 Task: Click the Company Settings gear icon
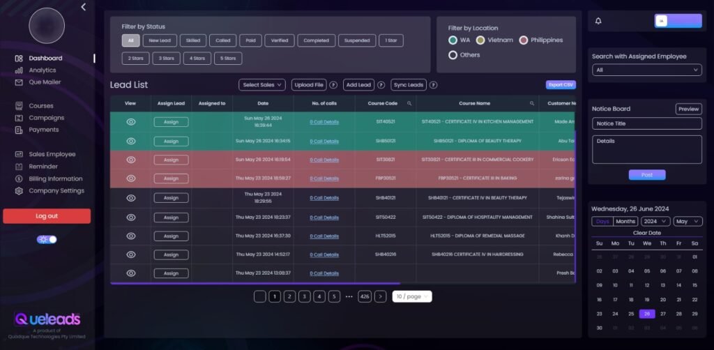(19, 191)
